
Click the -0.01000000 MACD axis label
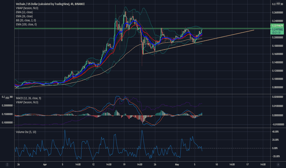coord(277,124)
